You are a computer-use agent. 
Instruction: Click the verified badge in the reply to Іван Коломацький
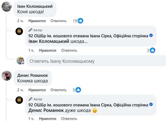[x=151, y=36]
